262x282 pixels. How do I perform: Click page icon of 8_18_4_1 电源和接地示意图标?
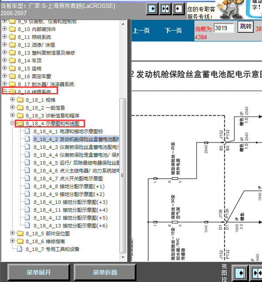pyautogui.click(x=27, y=131)
